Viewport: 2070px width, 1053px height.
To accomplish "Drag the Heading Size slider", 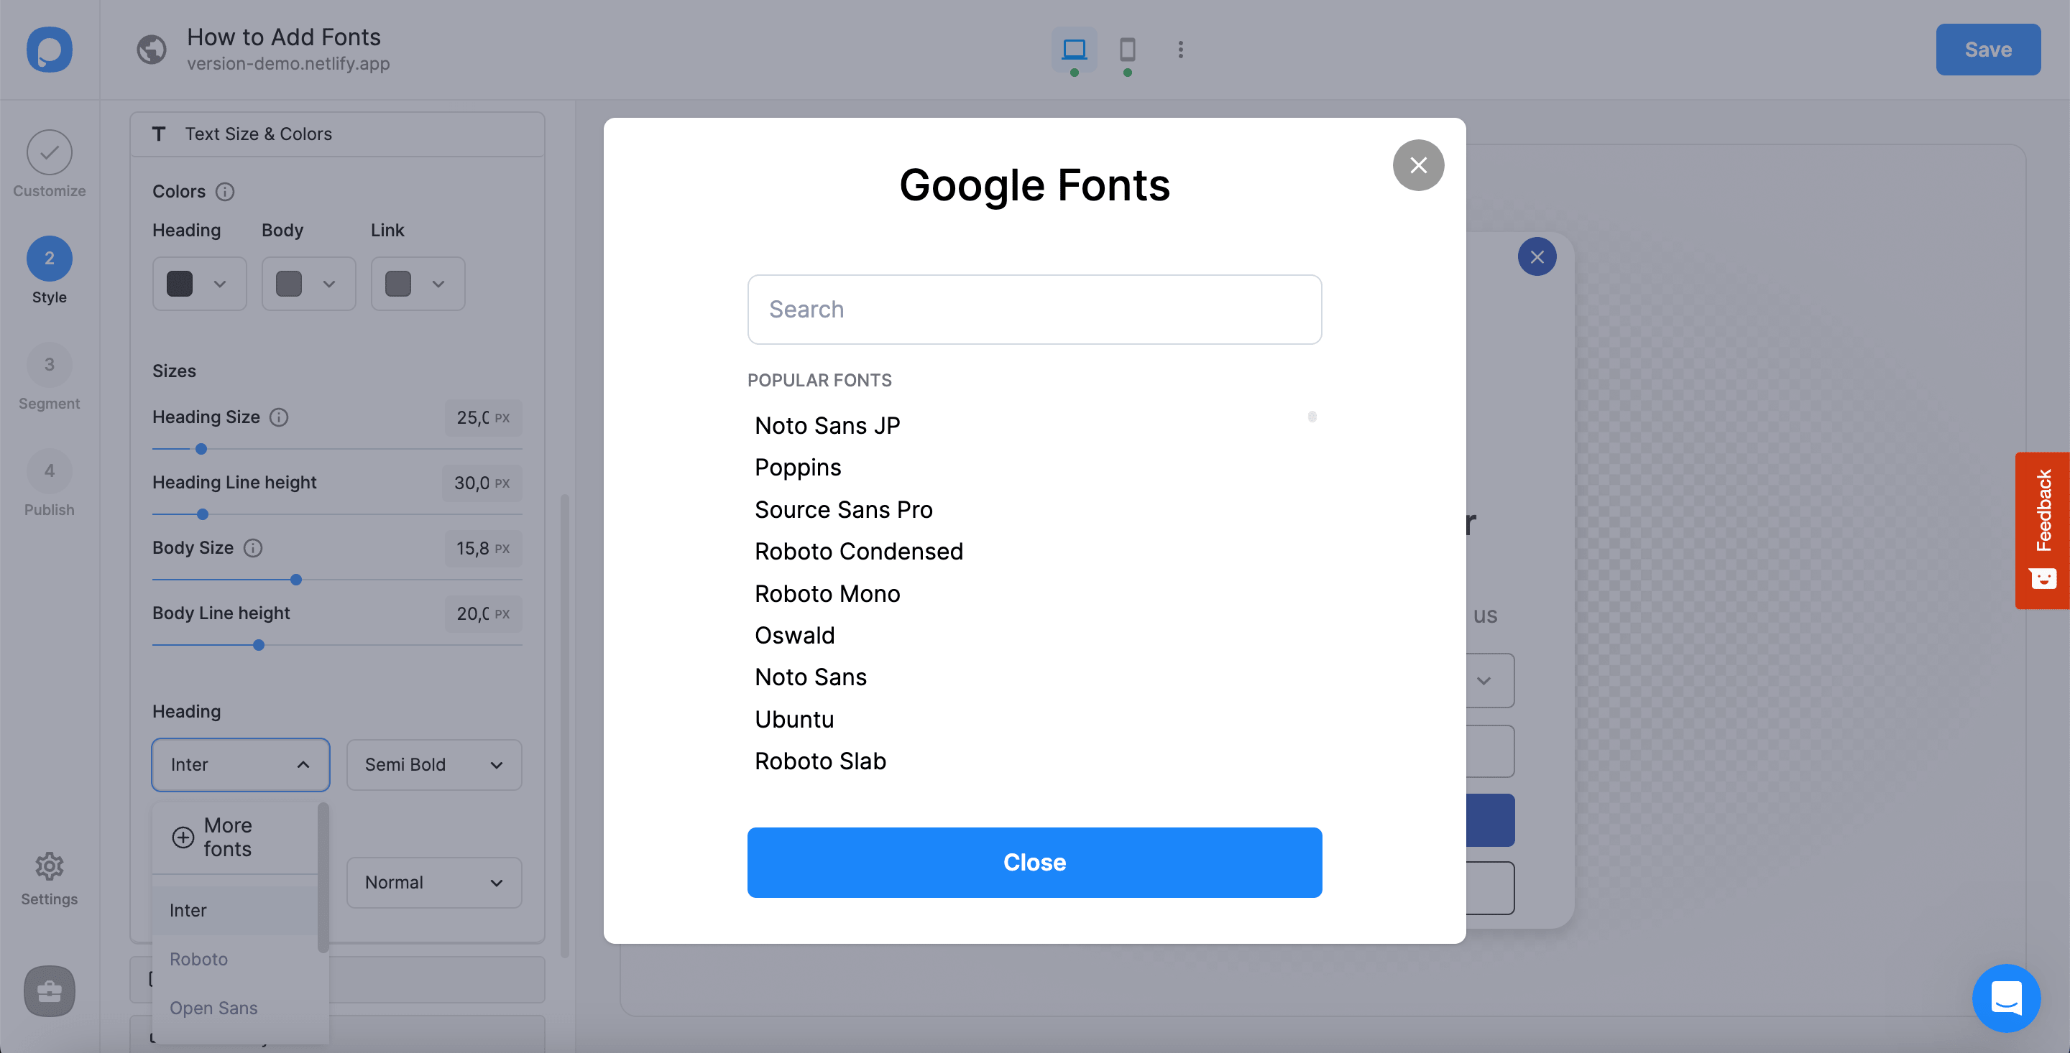I will 201,447.
